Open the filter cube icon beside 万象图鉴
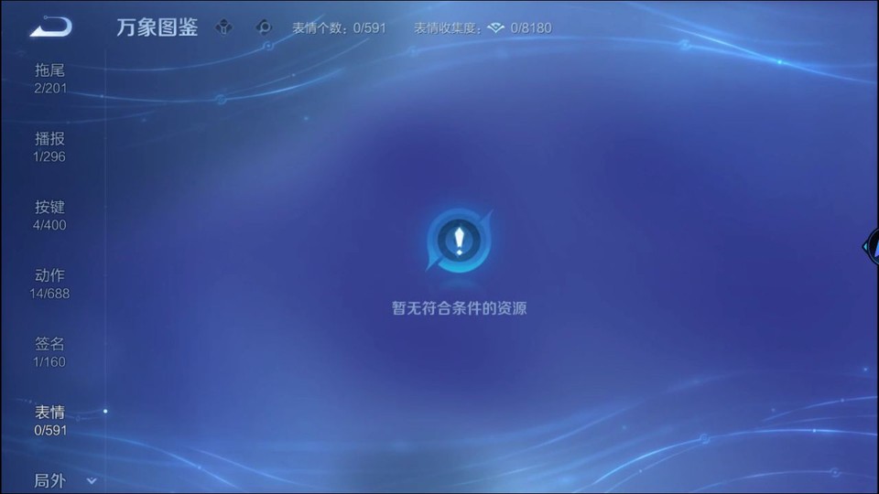The width and height of the screenshot is (879, 494). (x=224, y=27)
